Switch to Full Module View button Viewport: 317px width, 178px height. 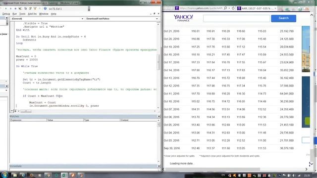point(15,111)
